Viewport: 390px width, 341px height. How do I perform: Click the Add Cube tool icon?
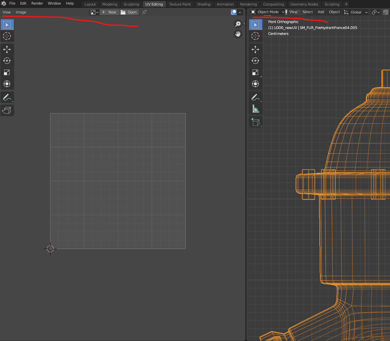[x=255, y=122]
